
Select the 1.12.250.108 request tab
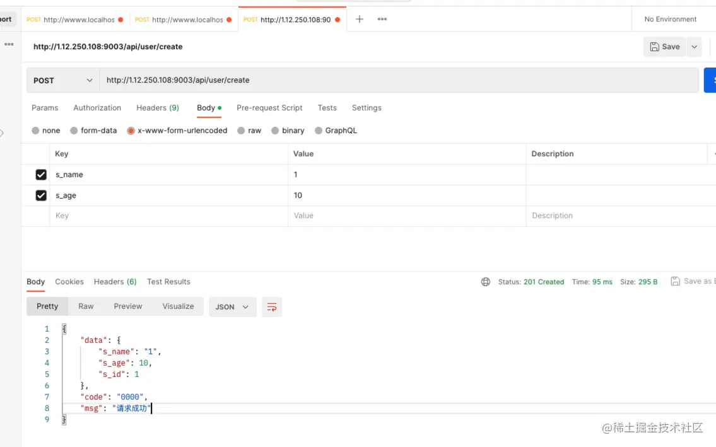(x=292, y=19)
